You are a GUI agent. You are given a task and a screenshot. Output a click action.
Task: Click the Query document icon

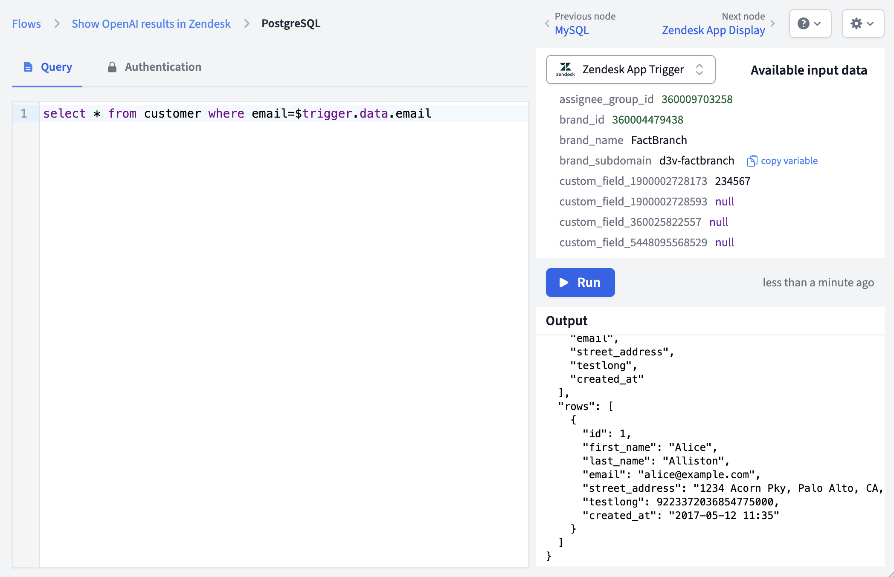28,67
